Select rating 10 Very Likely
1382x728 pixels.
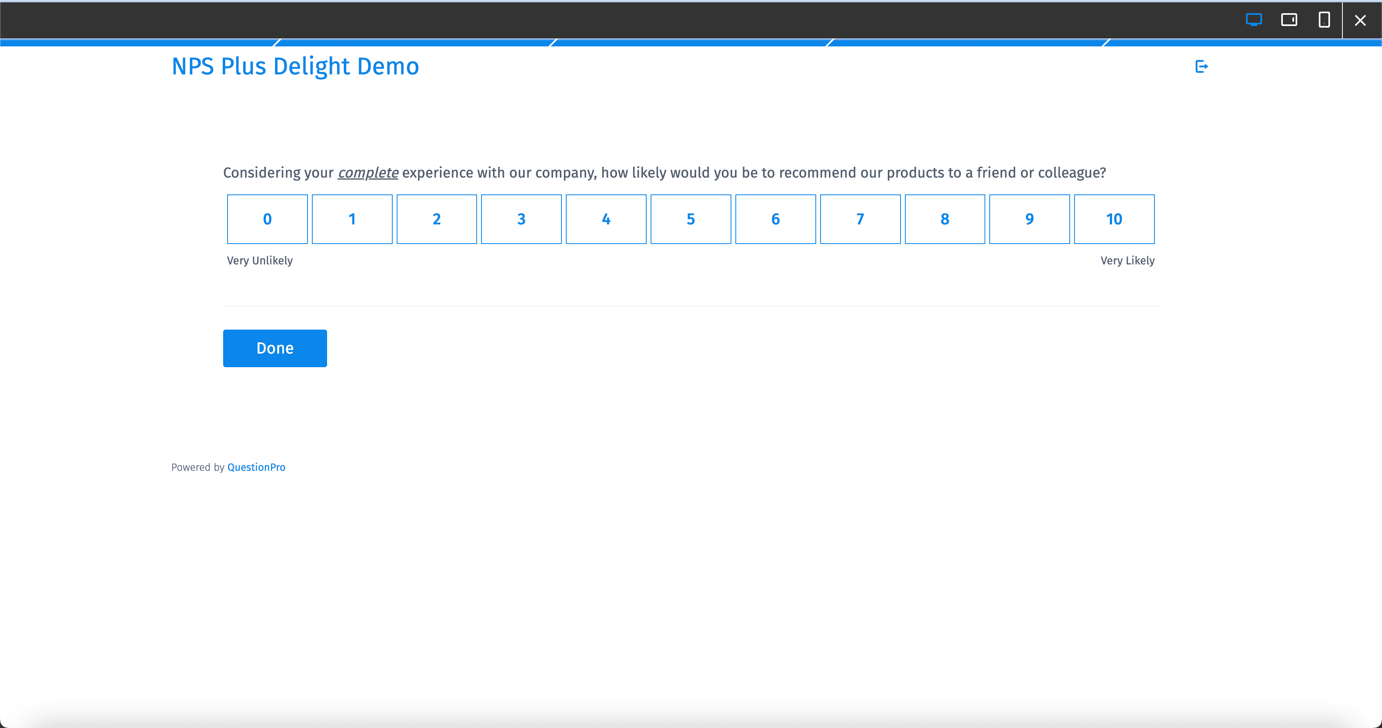point(1114,219)
